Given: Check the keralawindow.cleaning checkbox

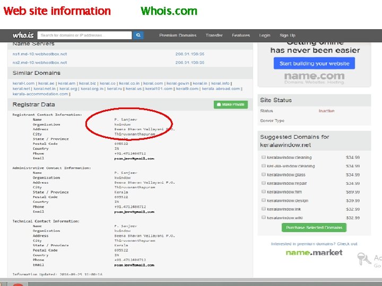Looking at the screenshot, I should point(263,157).
